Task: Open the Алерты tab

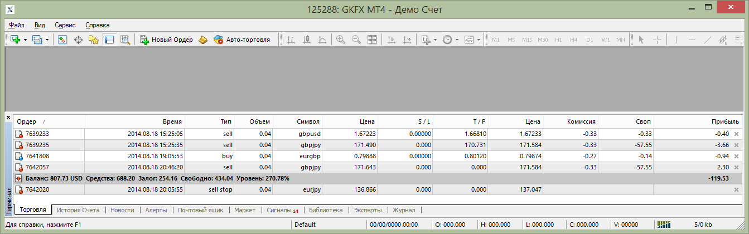Action: 156,210
